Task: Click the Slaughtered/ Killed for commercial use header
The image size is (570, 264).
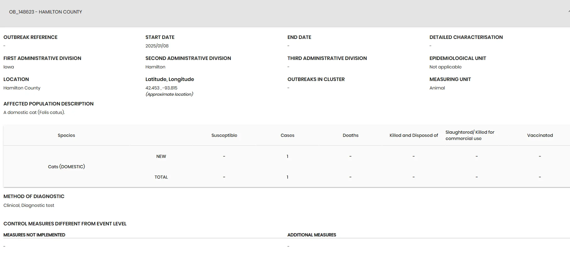Action: tap(470, 135)
